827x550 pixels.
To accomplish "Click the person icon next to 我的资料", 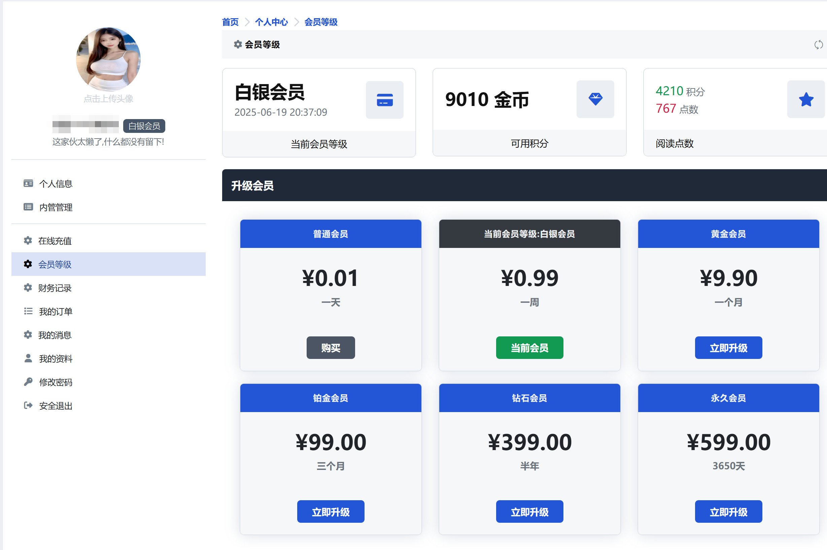I will (28, 359).
